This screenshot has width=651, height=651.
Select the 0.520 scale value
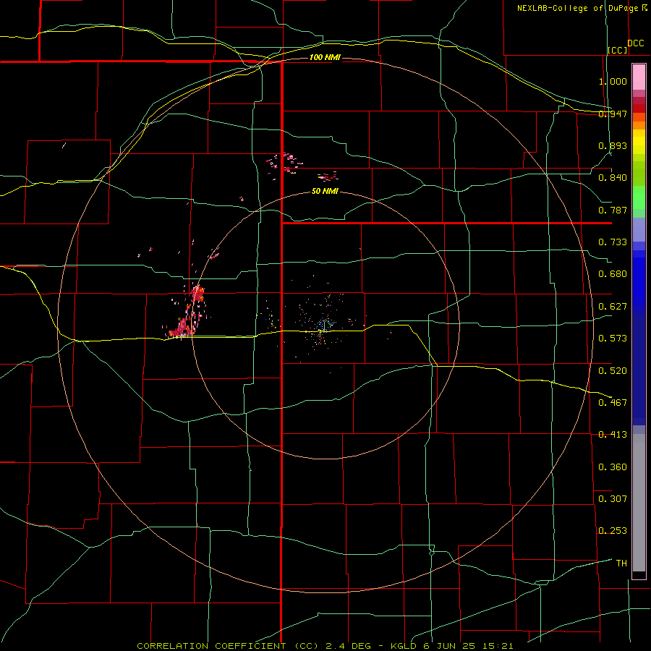point(613,371)
